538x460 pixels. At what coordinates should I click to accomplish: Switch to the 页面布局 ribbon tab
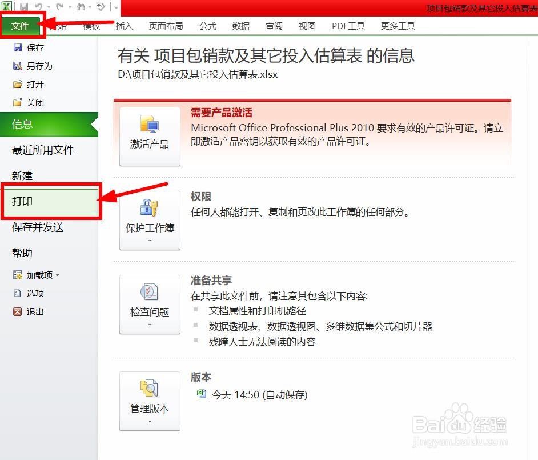coord(166,26)
